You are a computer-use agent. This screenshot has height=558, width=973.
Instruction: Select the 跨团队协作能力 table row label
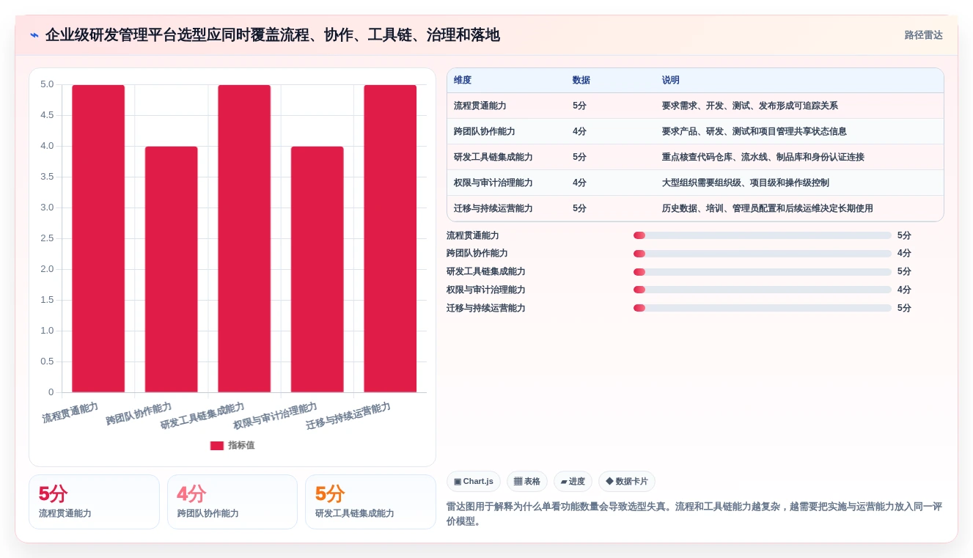485,131
